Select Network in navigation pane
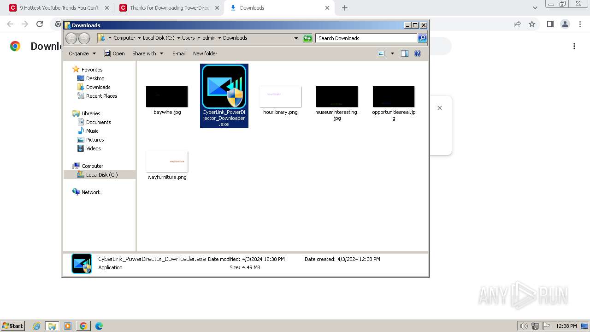 pyautogui.click(x=91, y=192)
